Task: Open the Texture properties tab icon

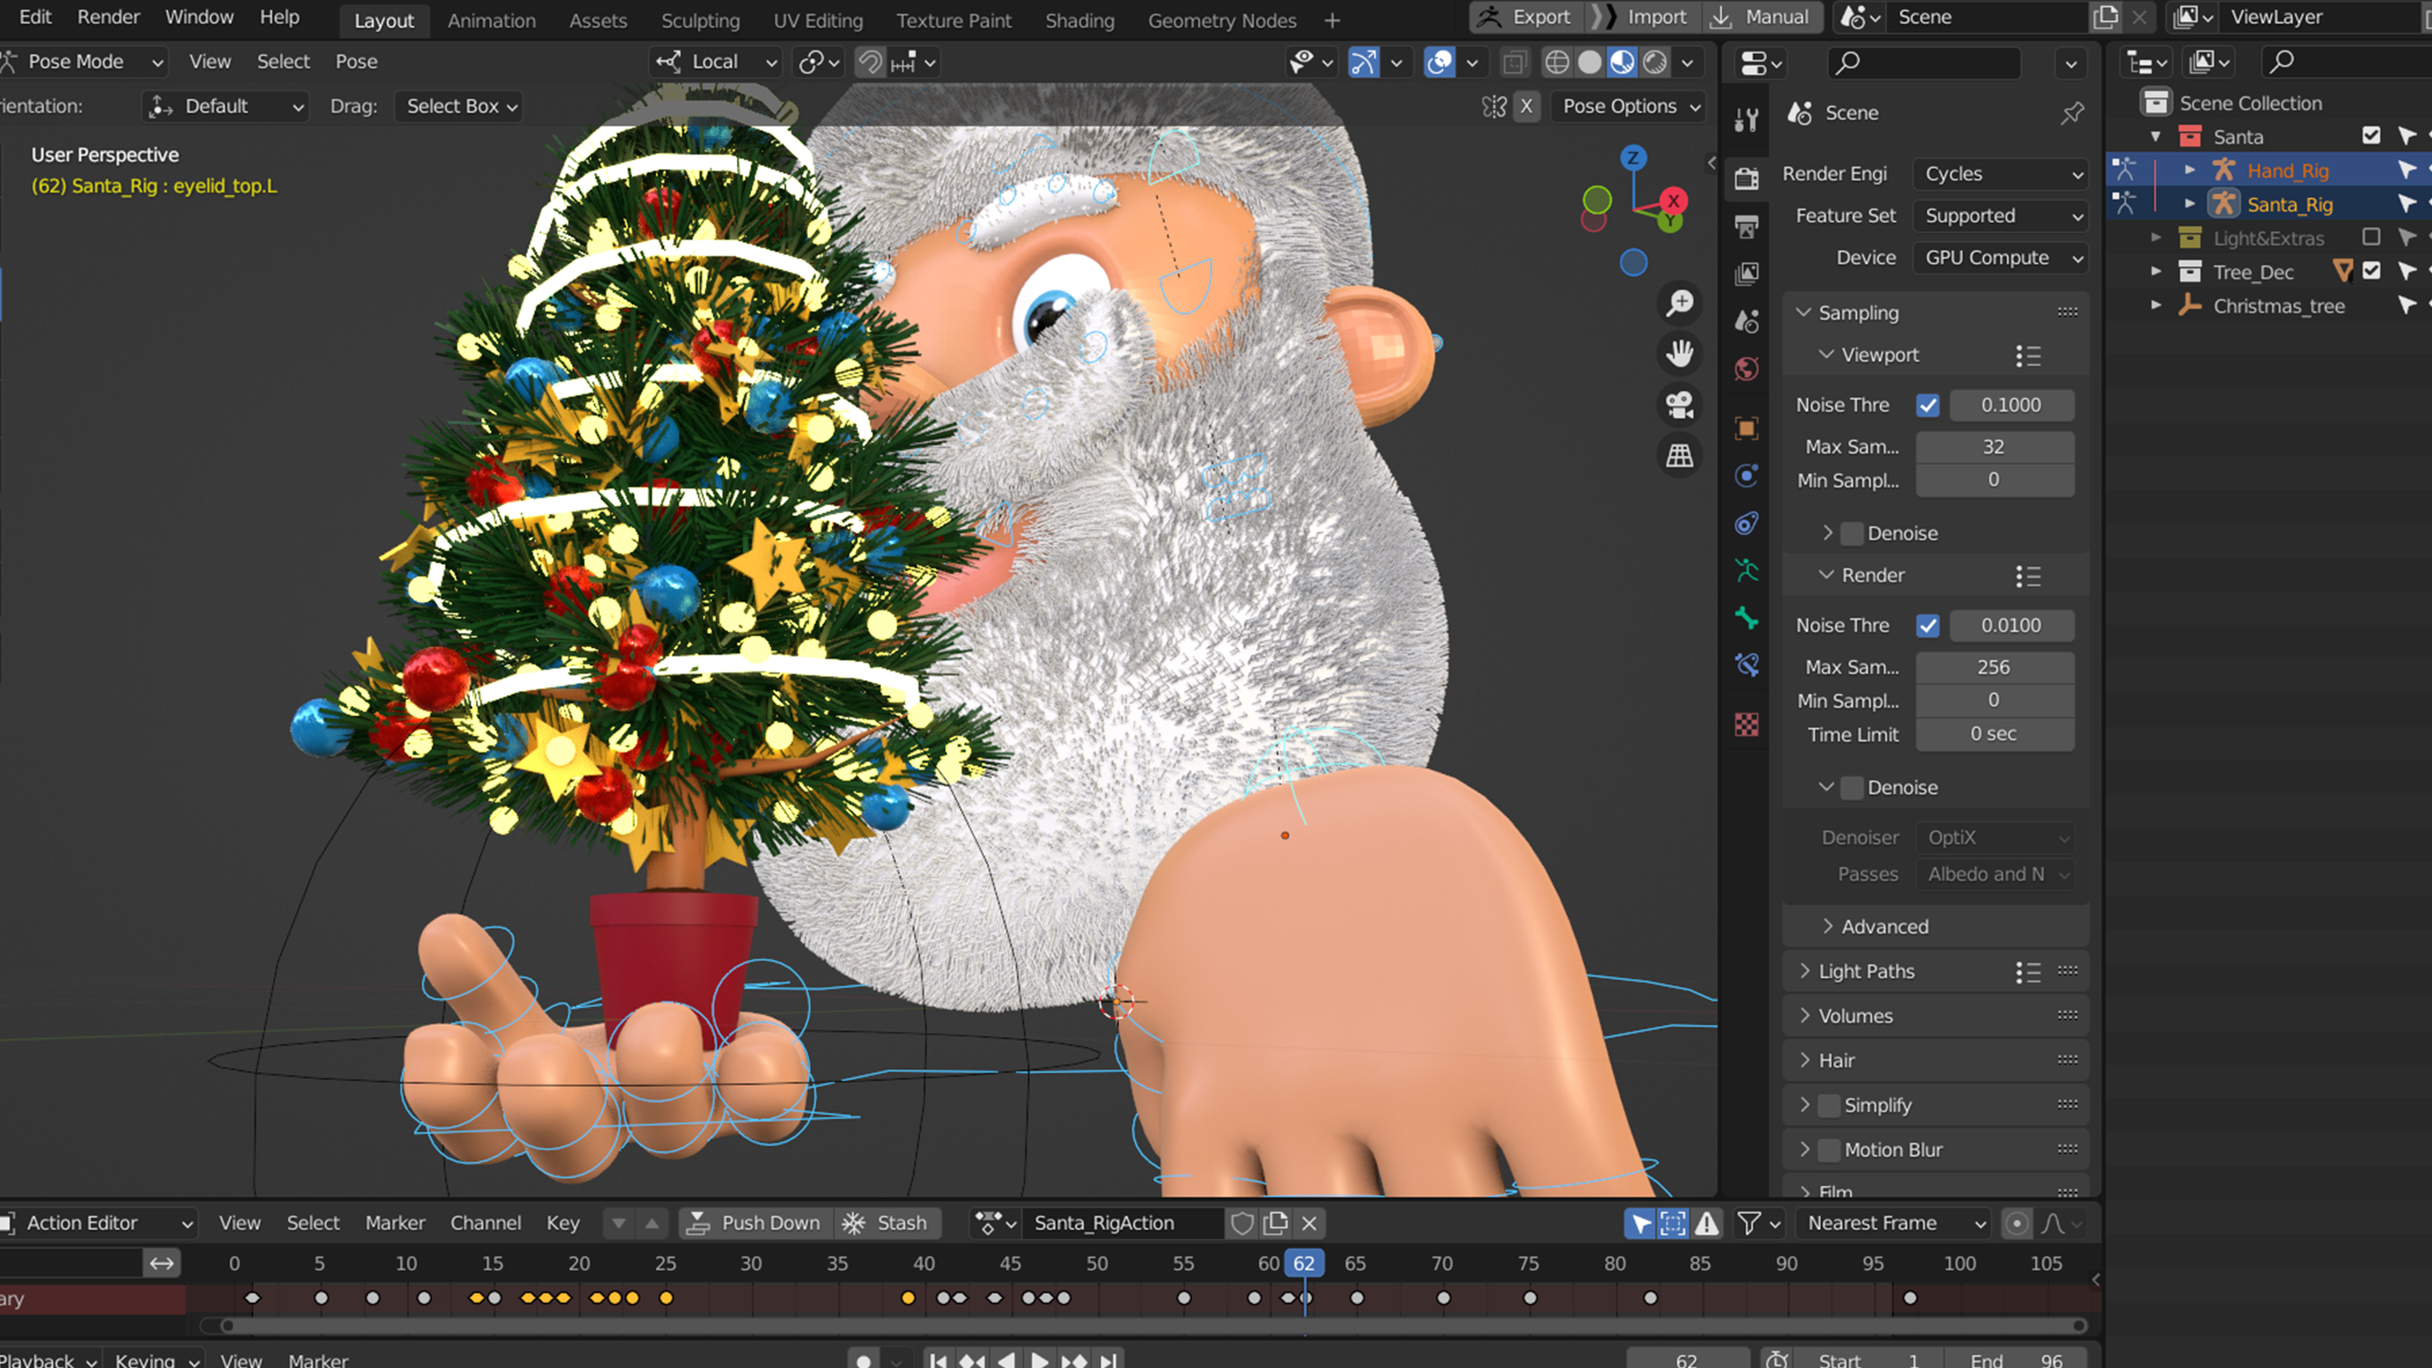Action: pyautogui.click(x=1747, y=724)
